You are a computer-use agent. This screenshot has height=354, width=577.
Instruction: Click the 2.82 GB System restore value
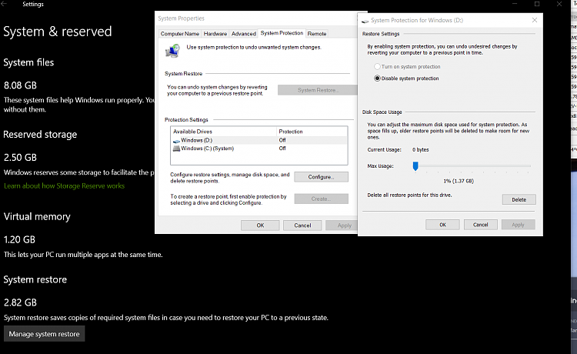click(20, 302)
